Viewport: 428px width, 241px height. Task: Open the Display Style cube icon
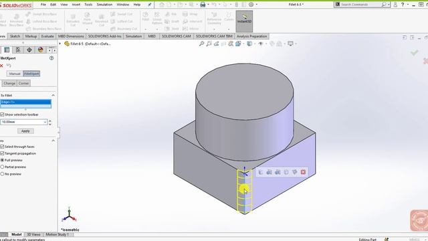[249, 44]
